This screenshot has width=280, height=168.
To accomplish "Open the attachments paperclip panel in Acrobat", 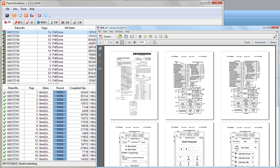I will tap(100, 62).
